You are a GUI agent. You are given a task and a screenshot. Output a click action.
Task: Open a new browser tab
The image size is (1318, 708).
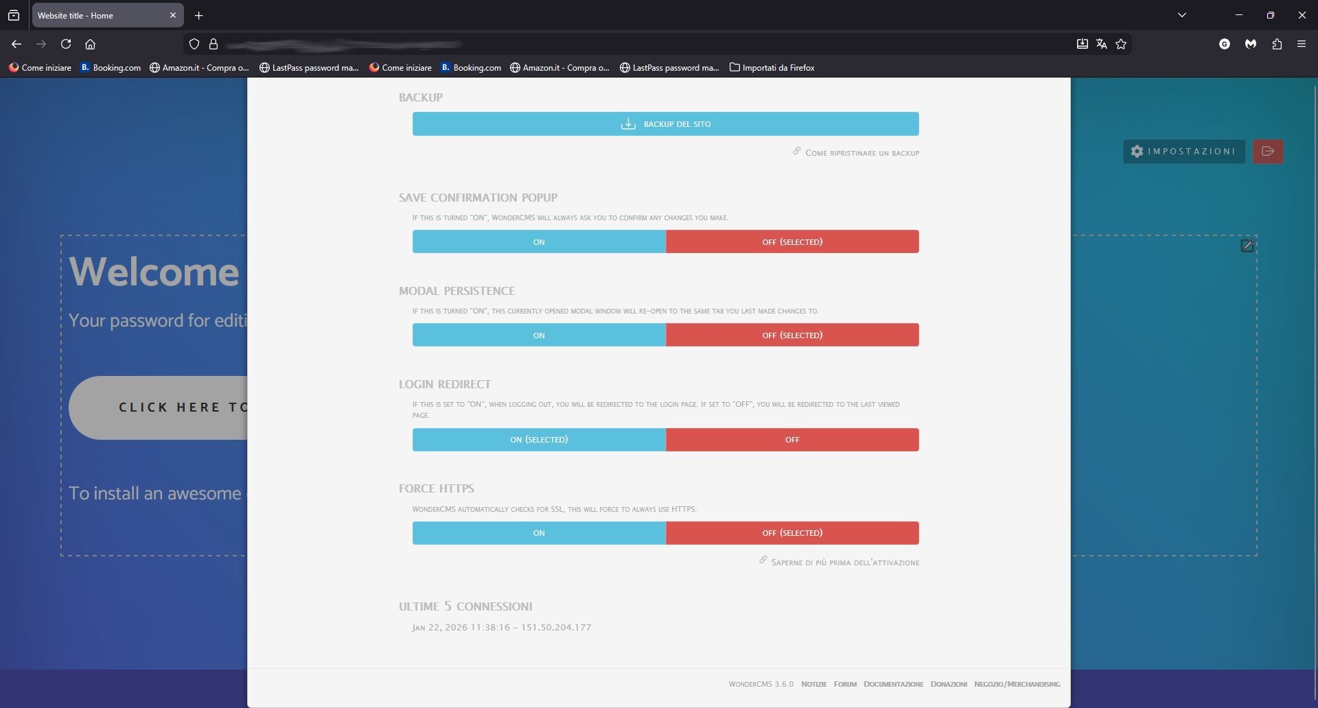(198, 15)
